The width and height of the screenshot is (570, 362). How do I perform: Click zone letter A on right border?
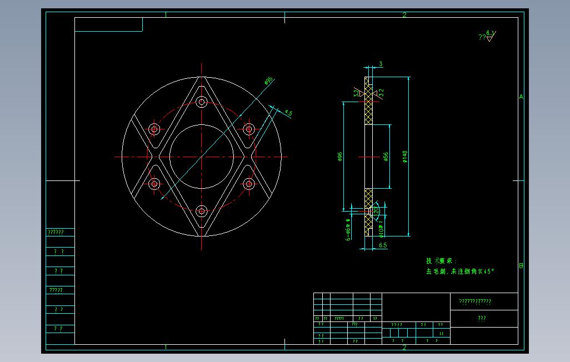pyautogui.click(x=521, y=97)
